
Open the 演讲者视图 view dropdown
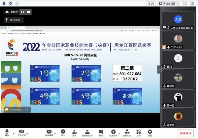[x=169, y=4]
